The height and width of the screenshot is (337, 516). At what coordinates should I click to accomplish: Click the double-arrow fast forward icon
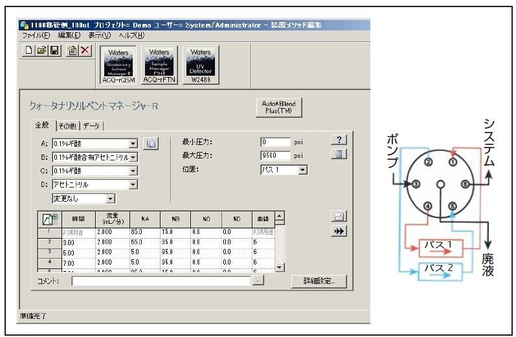point(339,231)
